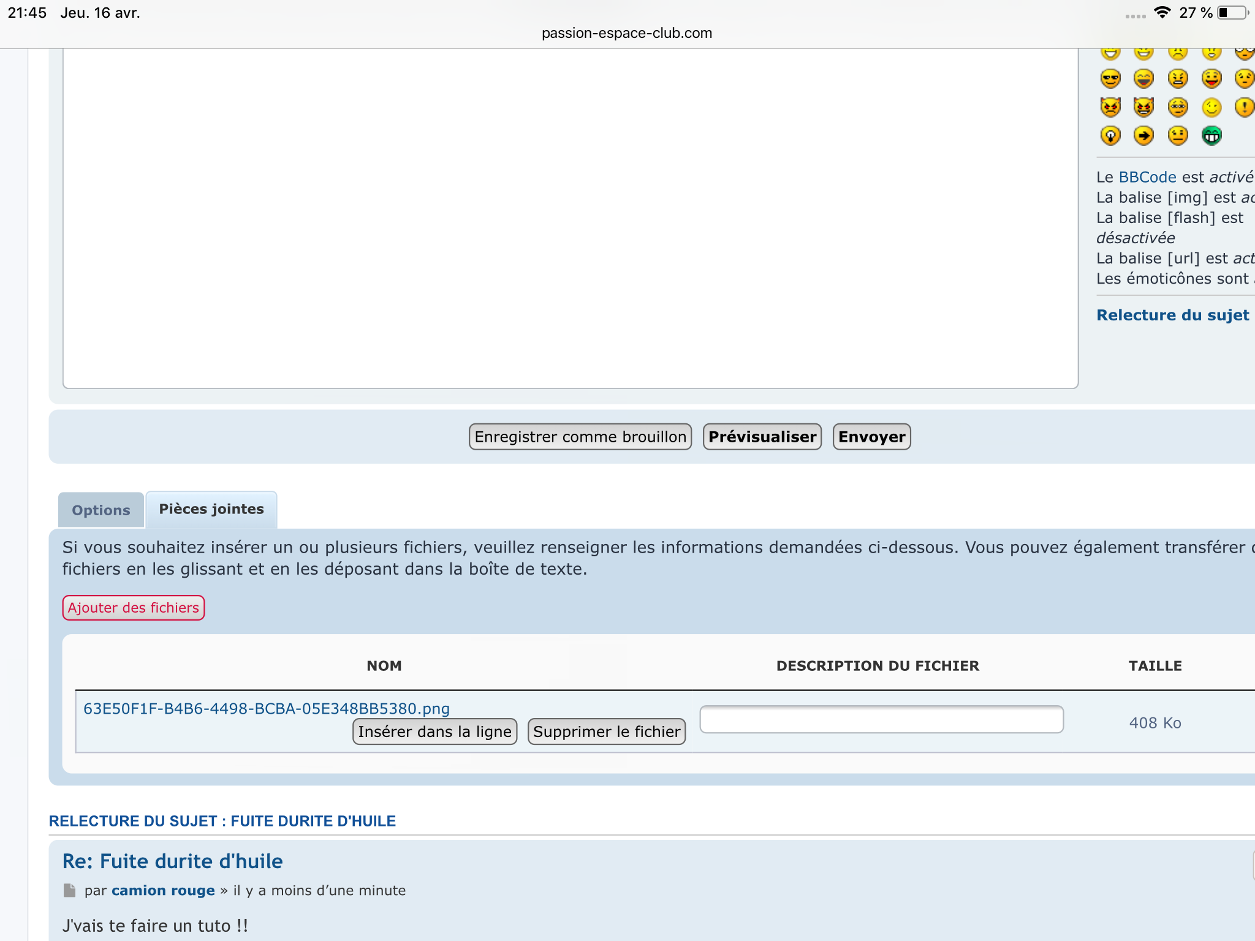Click Ajouter des fichiers button
Image resolution: width=1255 pixels, height=941 pixels.
pos(133,608)
